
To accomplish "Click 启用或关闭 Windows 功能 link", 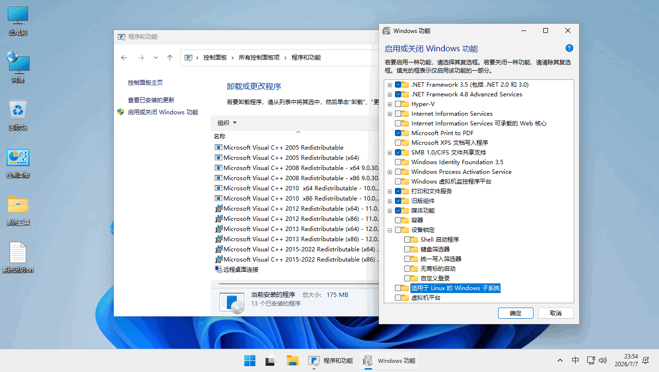I will click(163, 112).
